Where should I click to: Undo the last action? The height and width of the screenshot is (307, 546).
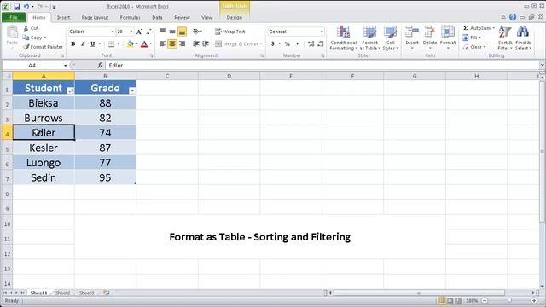[26, 7]
